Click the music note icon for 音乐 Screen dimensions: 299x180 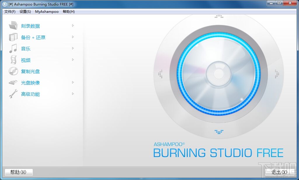pos(13,49)
